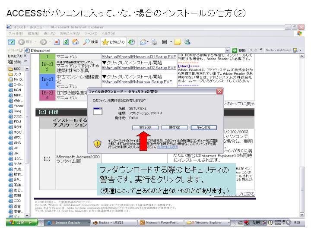Click the Hmanual01Setup.EXE link
The image size is (311, 233).
click(139, 57)
